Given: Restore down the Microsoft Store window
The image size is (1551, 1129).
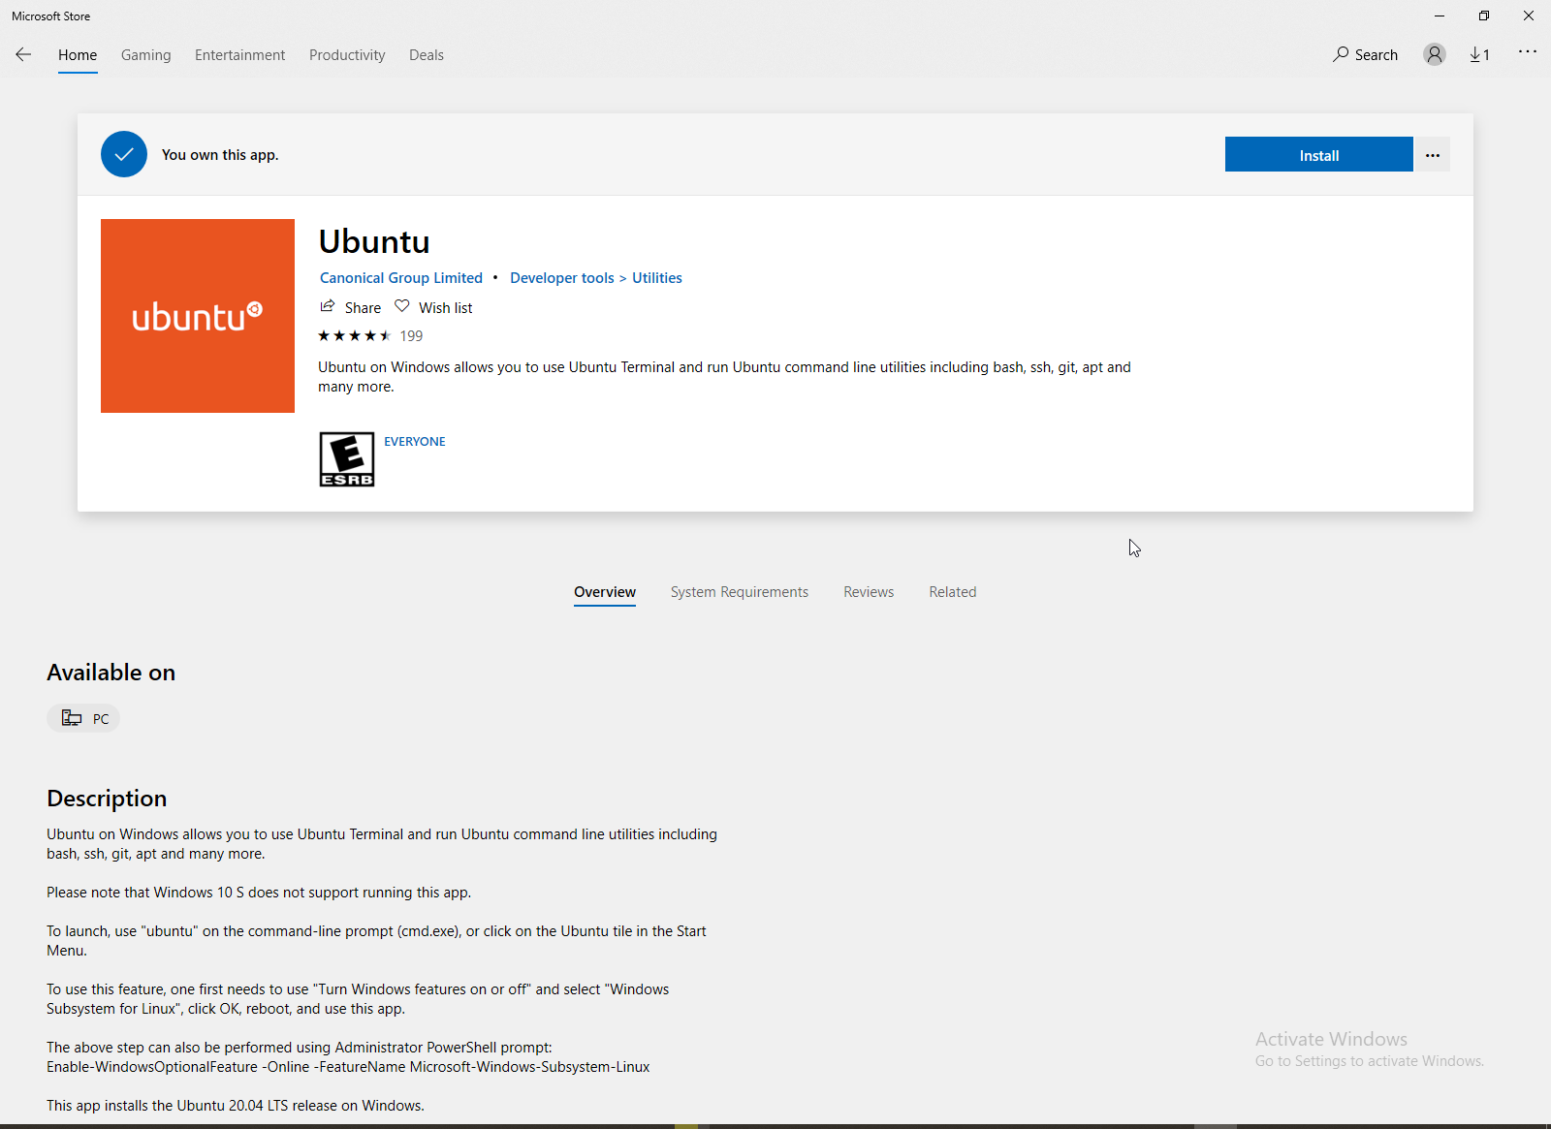Looking at the screenshot, I should pos(1484,16).
